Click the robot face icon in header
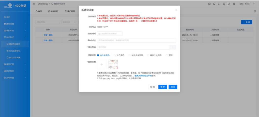The image size is (259, 117). (209, 4)
